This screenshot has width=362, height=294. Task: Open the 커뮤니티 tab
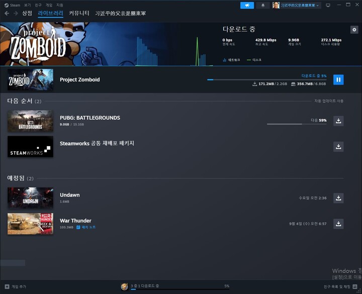[79, 13]
